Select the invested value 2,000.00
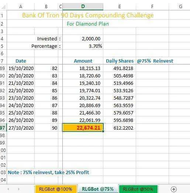 pyautogui.click(x=83, y=39)
